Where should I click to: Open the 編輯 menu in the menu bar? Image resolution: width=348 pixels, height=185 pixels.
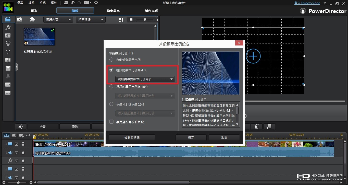point(31,3)
